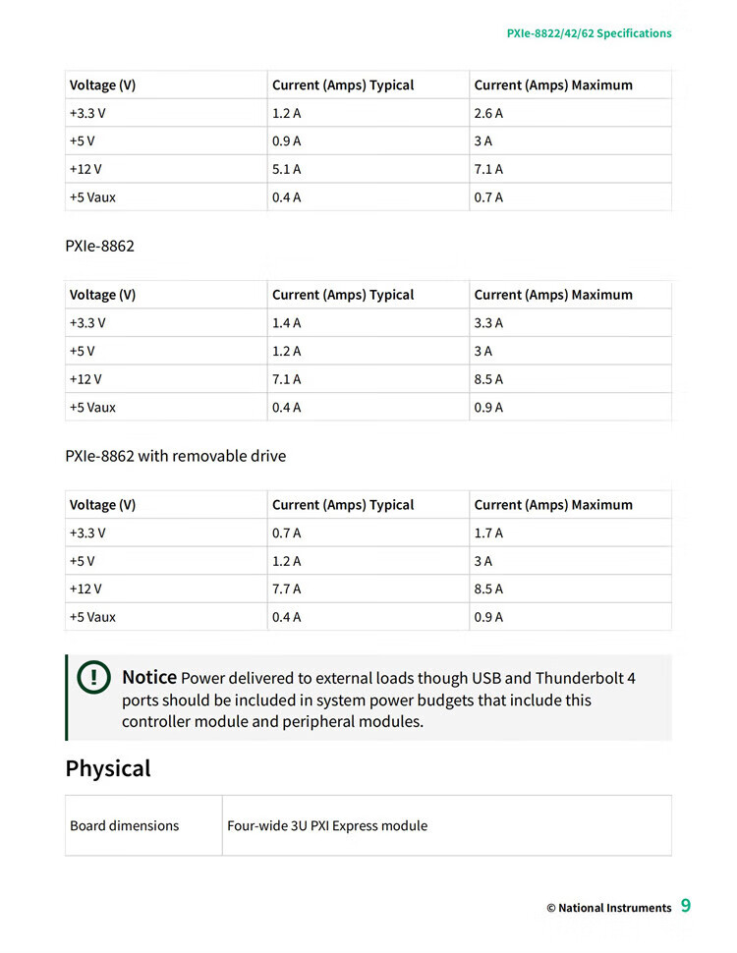
Task: Select the 5.1 A typical current cell
Action: point(286,169)
